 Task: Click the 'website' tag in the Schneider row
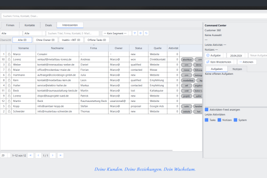pos(186,112)
